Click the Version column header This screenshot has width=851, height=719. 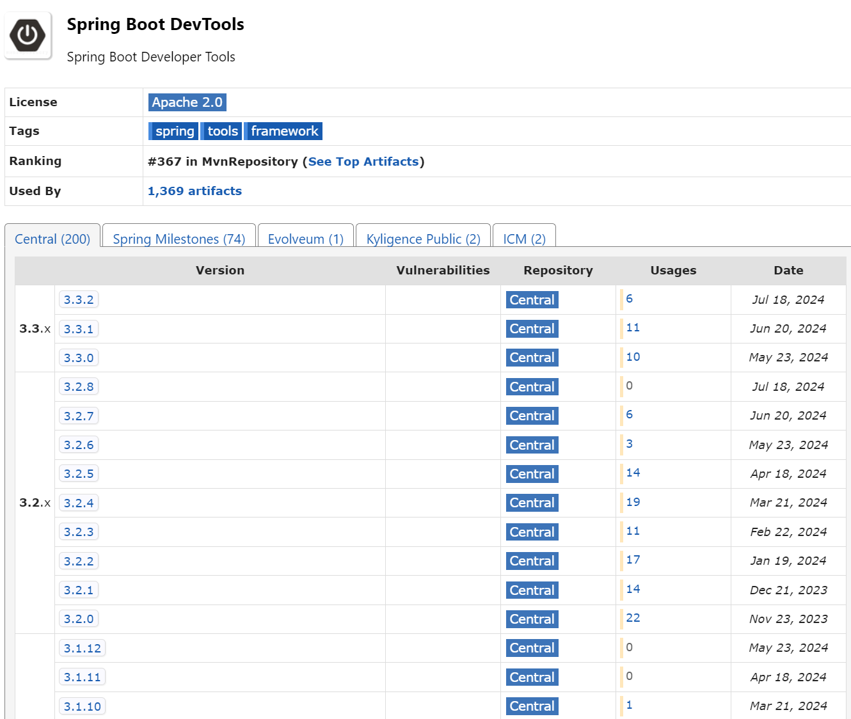220,271
